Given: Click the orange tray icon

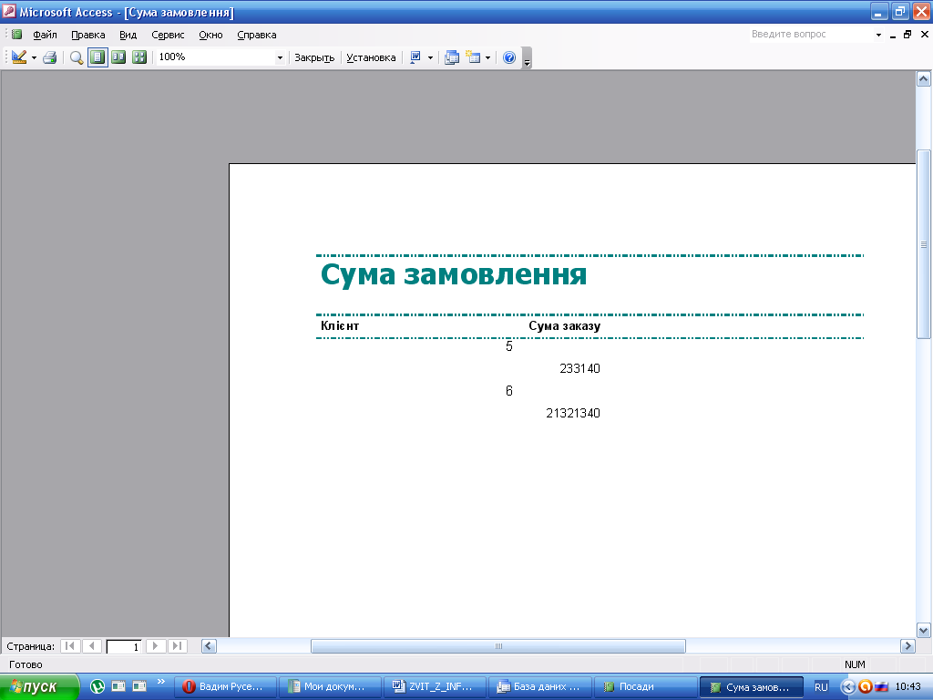Looking at the screenshot, I should tap(866, 687).
